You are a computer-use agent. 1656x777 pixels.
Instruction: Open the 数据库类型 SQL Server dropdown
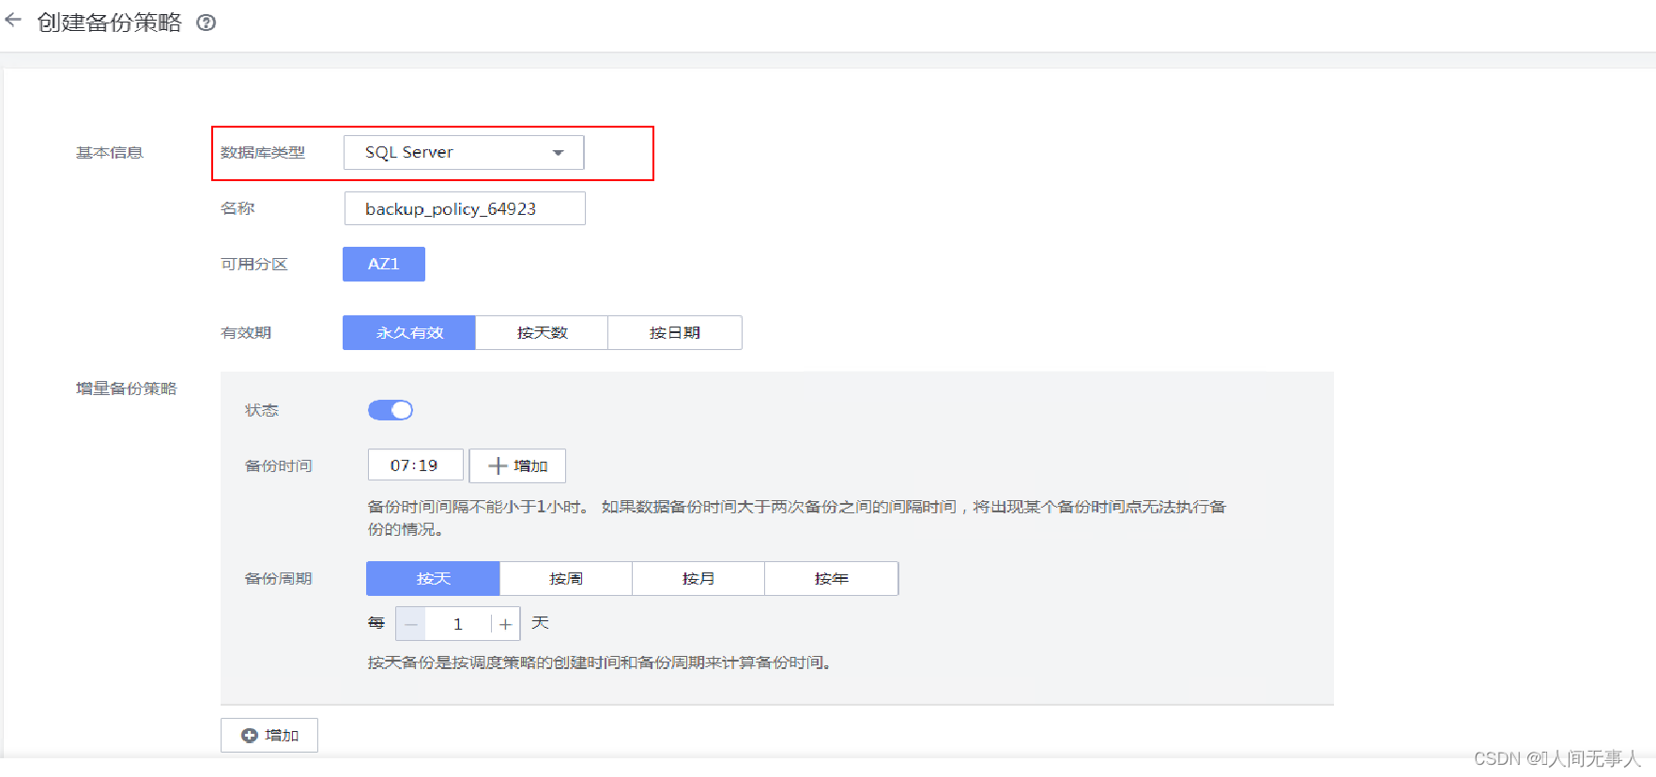point(464,152)
